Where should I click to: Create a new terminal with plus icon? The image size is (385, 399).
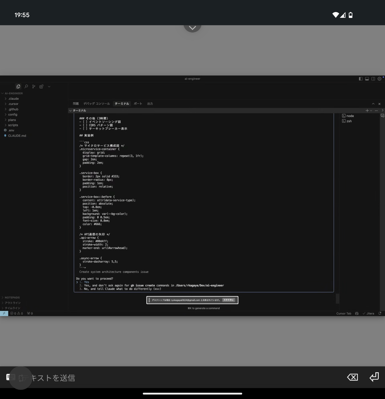pyautogui.click(x=367, y=111)
